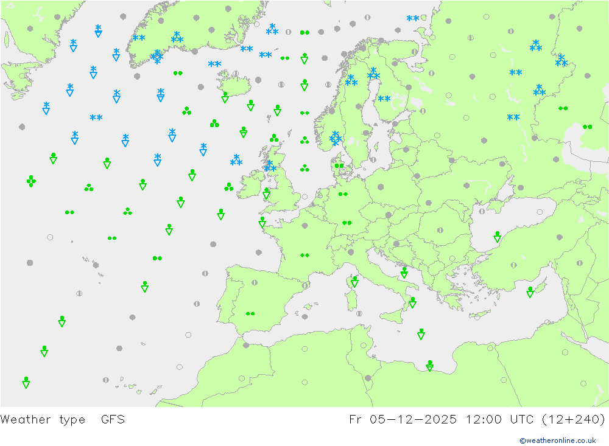Click the blue snow symbol over Scotland

click(x=269, y=167)
